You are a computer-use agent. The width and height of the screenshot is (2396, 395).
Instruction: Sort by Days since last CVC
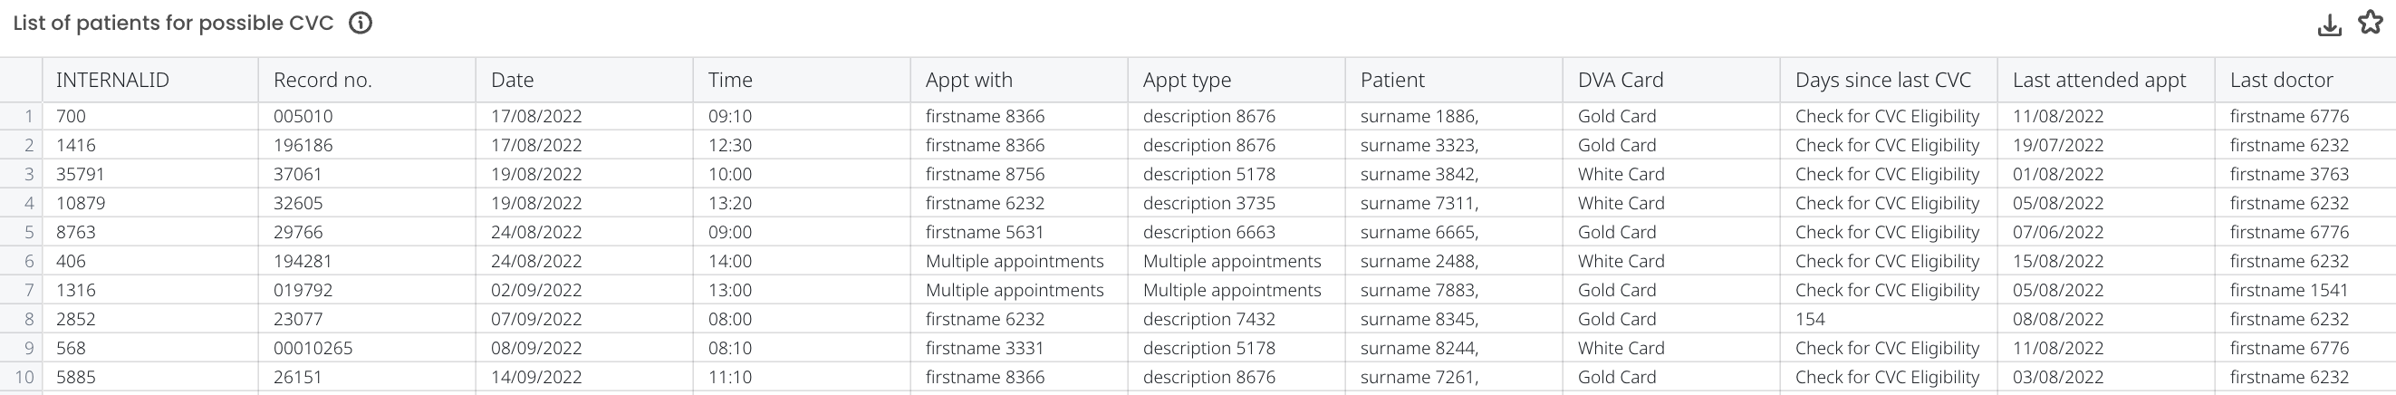point(1882,80)
